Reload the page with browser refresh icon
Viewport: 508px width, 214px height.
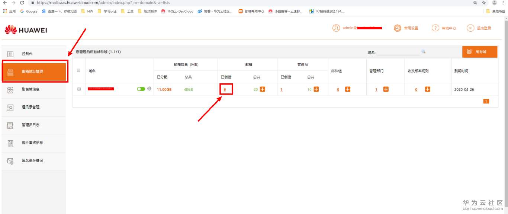coord(22,3)
